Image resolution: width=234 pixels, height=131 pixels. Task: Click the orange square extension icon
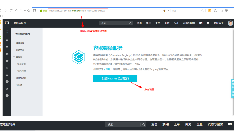(x=210, y=11)
